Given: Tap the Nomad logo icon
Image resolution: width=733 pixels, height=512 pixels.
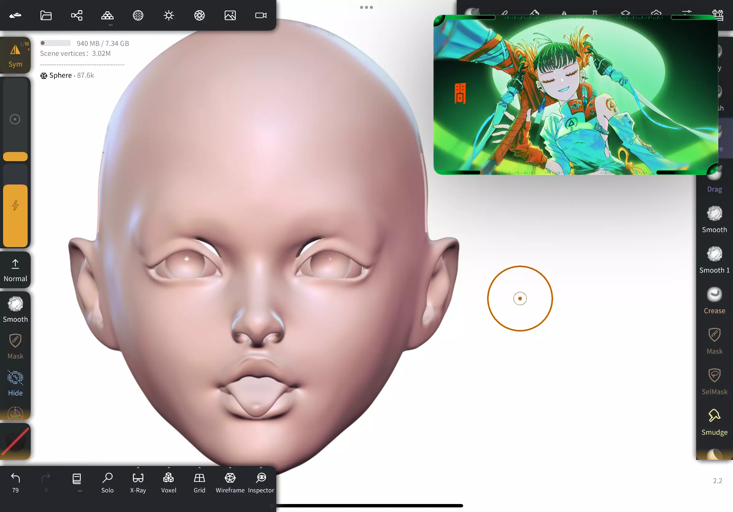Looking at the screenshot, I should [x=15, y=15].
